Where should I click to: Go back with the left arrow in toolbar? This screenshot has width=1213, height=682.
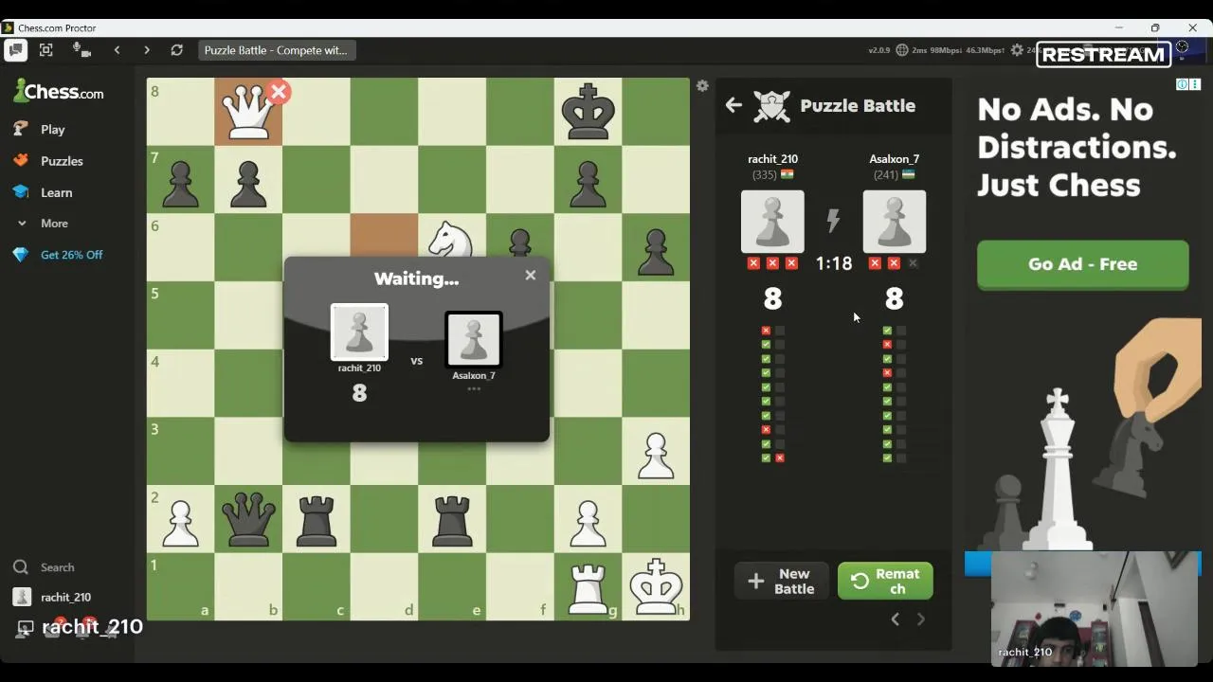pos(118,50)
